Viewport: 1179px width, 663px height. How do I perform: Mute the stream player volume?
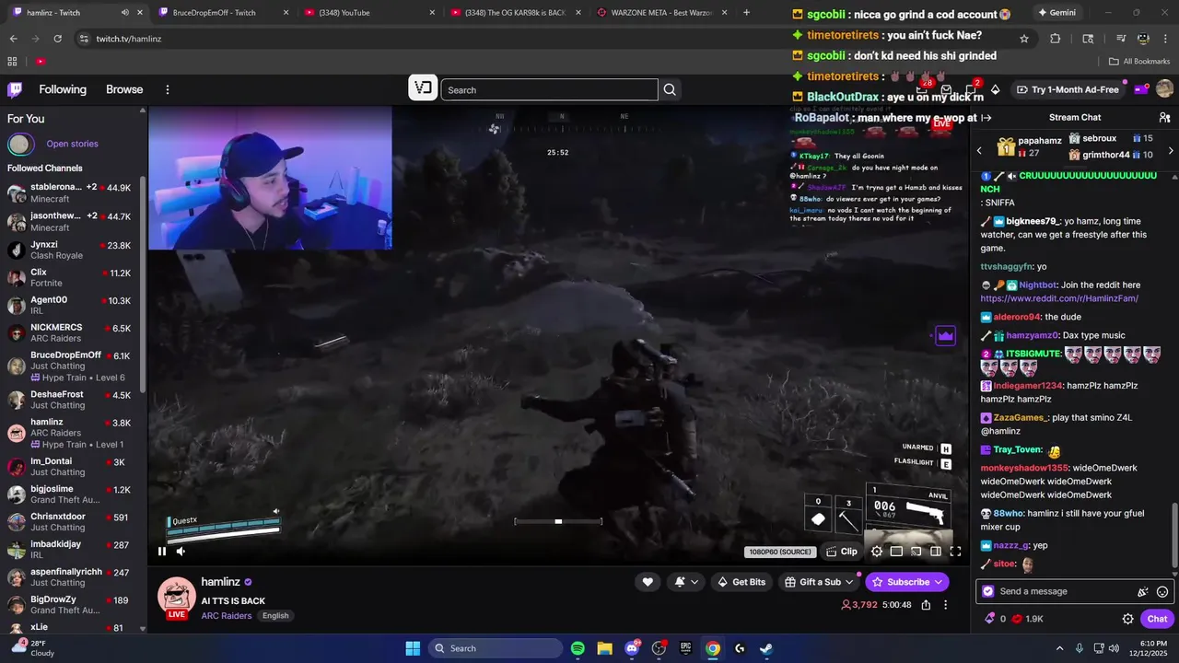point(181,552)
